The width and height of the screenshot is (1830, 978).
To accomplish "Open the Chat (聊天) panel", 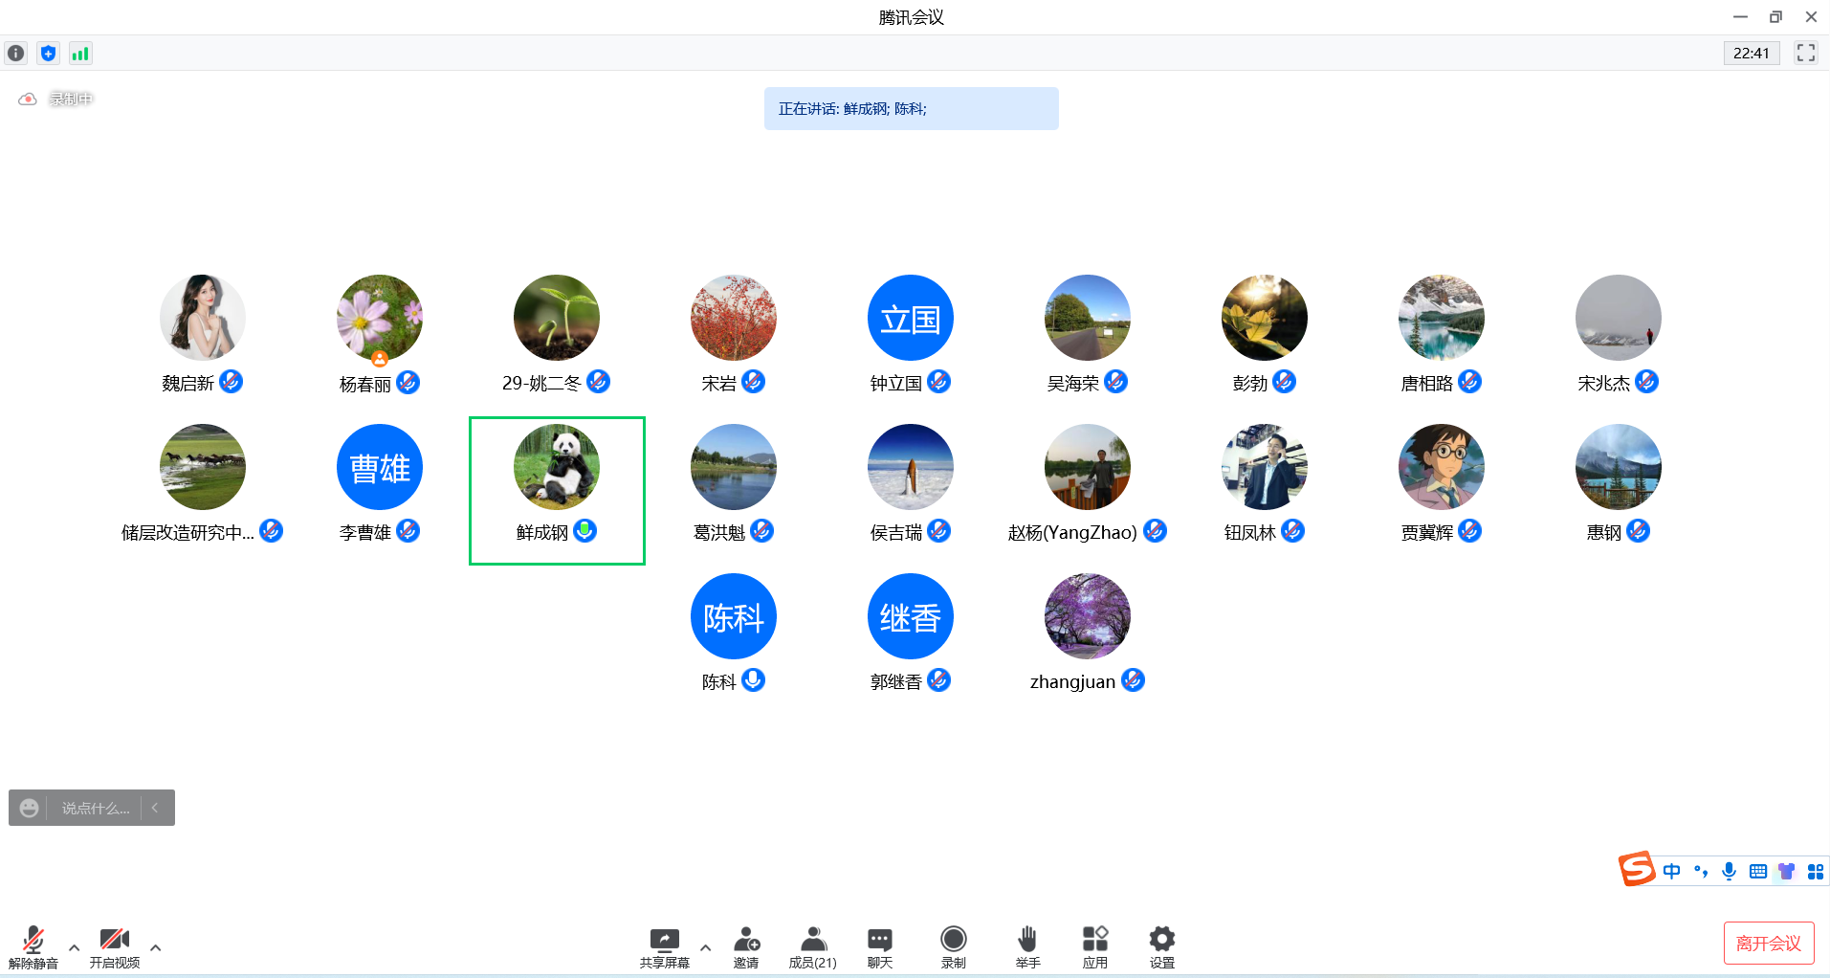I will (879, 946).
